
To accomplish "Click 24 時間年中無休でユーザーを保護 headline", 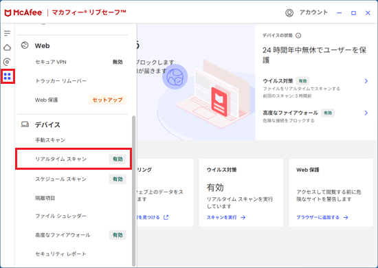I will pos(314,55).
